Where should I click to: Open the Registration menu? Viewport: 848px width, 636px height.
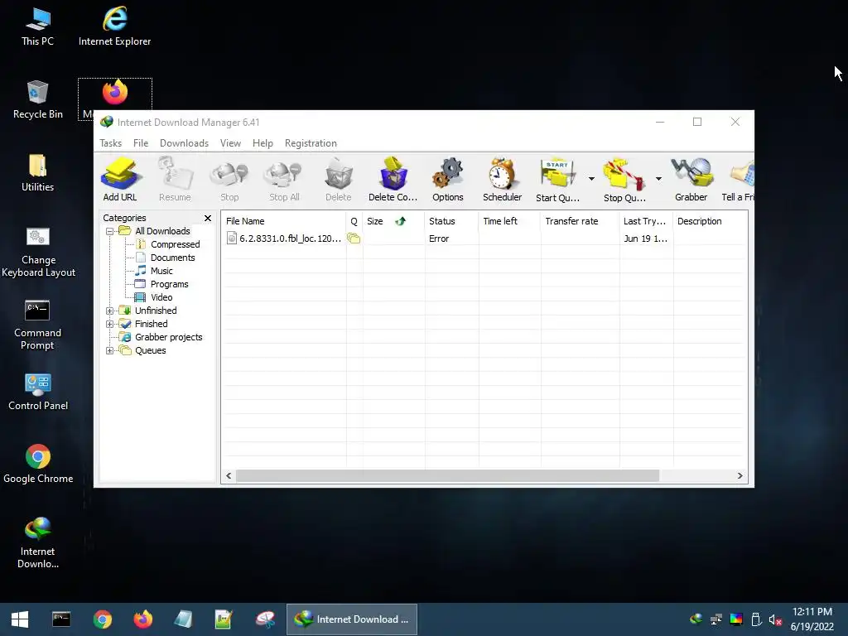311,143
